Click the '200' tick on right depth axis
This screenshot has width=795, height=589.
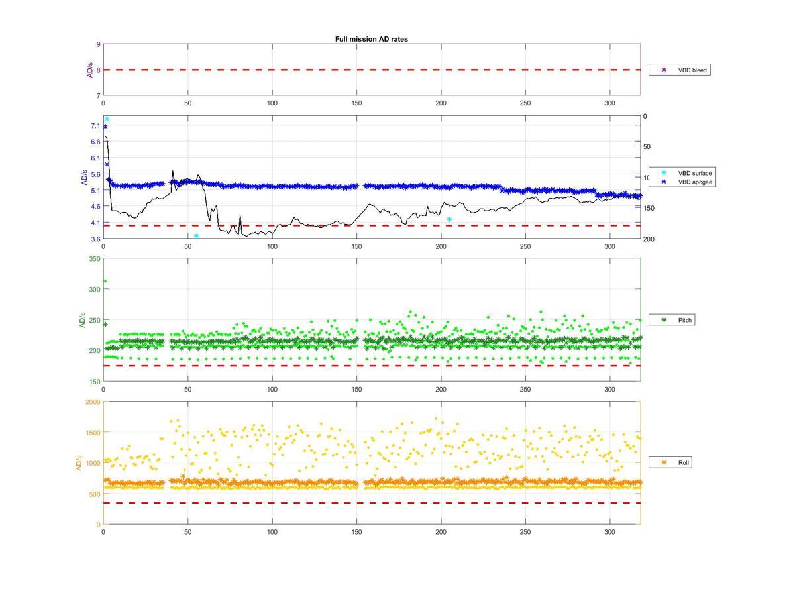(x=649, y=239)
